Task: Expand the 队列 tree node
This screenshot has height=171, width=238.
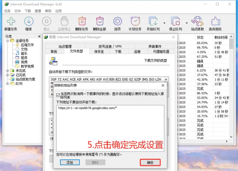Action: coord(7,84)
